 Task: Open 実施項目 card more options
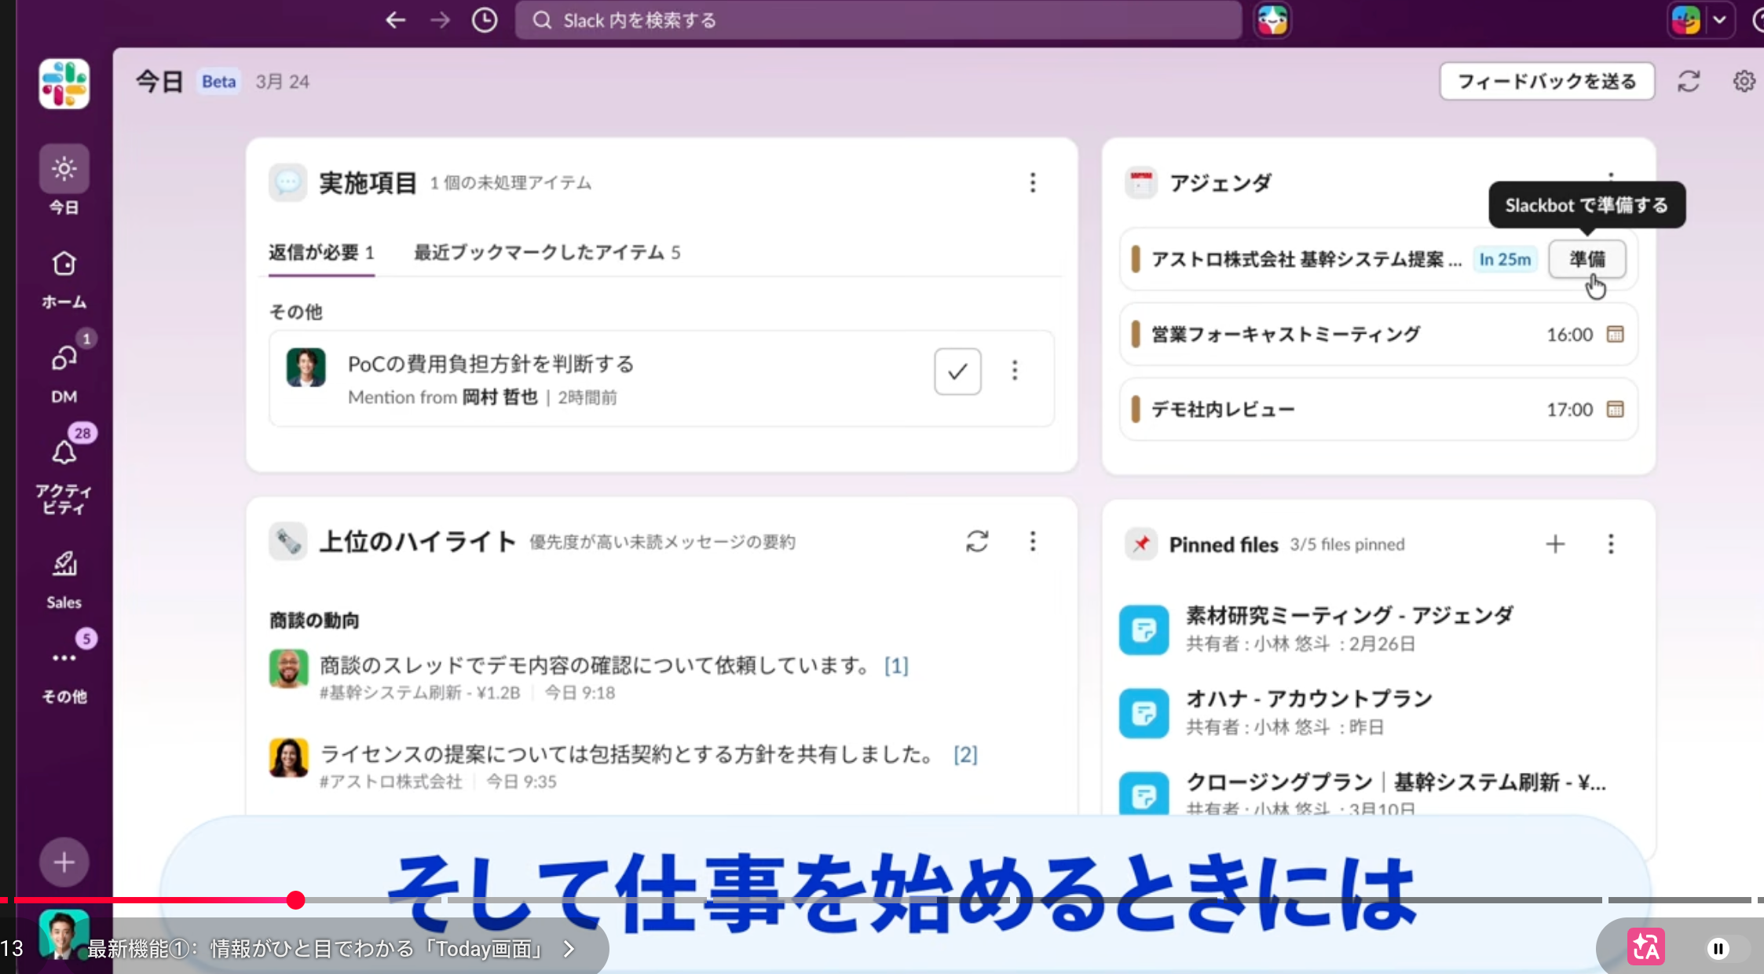point(1033,182)
